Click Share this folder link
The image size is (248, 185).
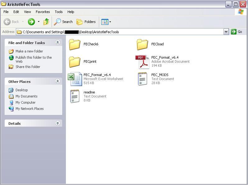point(28,67)
